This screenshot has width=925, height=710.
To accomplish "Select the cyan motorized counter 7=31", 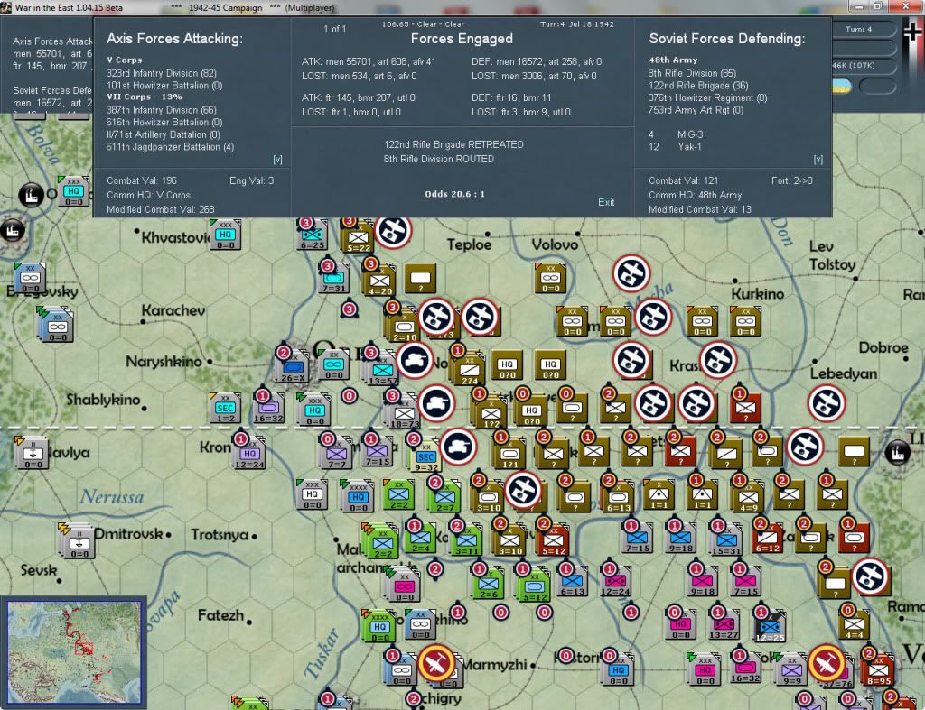I will point(334,278).
